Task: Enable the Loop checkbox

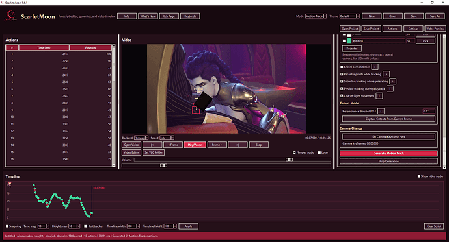Action: tap(320, 152)
